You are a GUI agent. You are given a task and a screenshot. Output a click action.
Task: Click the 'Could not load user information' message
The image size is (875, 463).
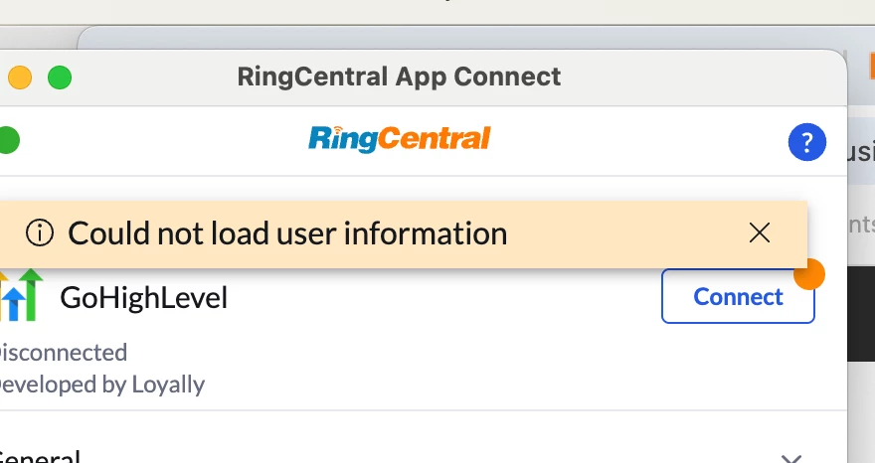pyautogui.click(x=287, y=233)
